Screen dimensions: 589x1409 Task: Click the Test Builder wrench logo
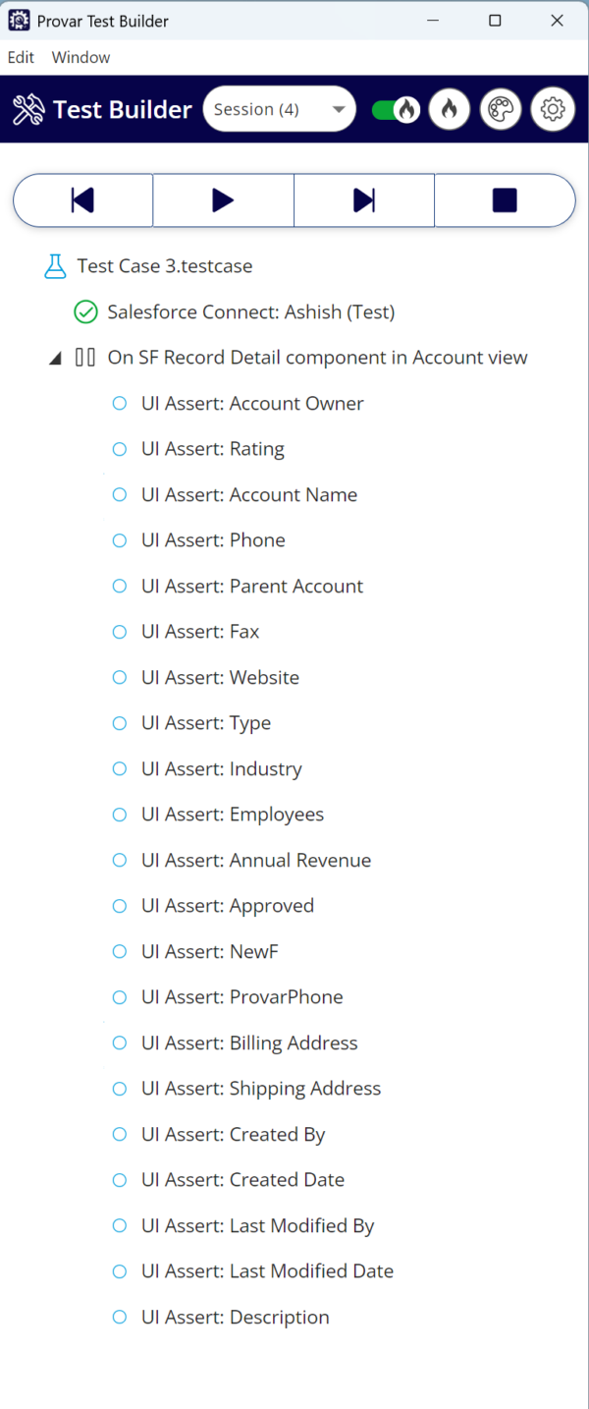28,110
